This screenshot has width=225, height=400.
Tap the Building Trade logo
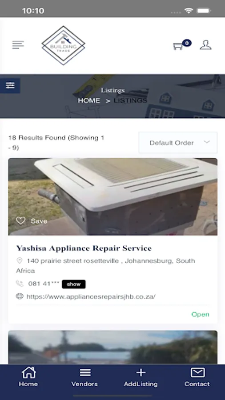63,45
